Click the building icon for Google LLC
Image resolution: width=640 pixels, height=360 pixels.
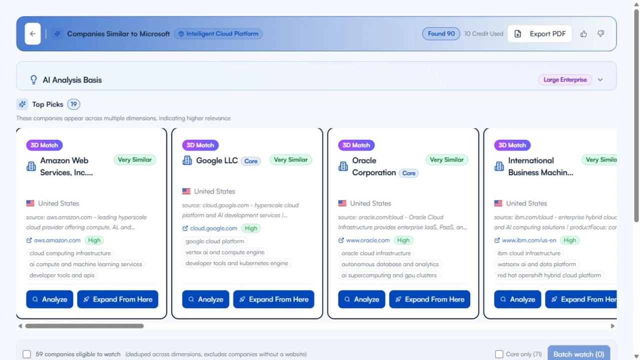(187, 160)
